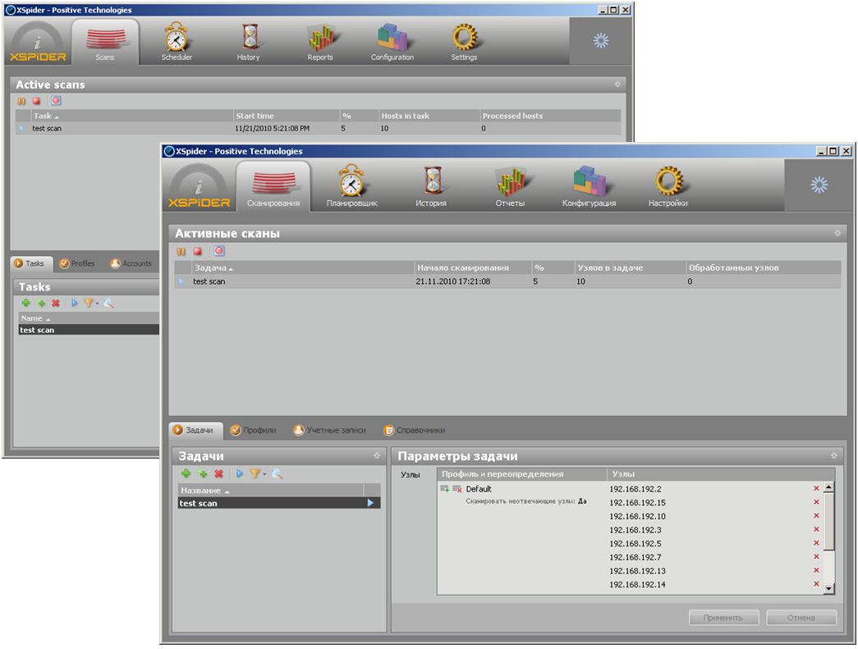Remove host 192.168.192.10
Image resolution: width=858 pixels, height=649 pixels.
click(x=816, y=516)
